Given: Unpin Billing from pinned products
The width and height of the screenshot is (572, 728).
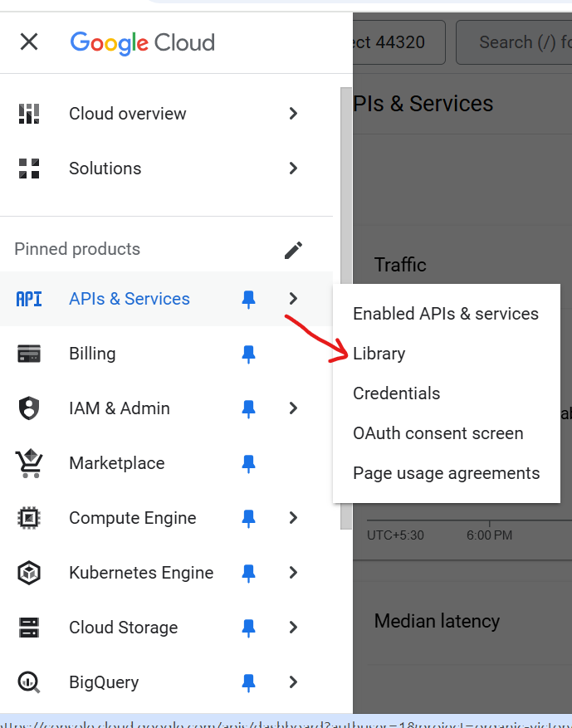Looking at the screenshot, I should click(248, 354).
